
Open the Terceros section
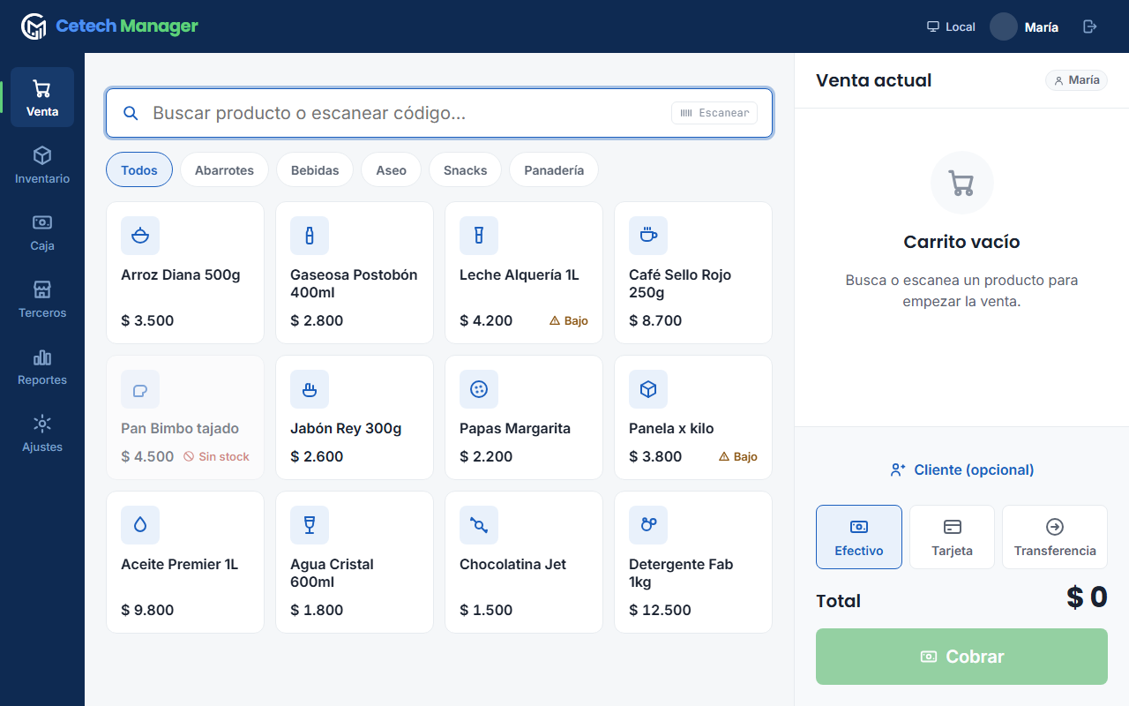point(42,298)
